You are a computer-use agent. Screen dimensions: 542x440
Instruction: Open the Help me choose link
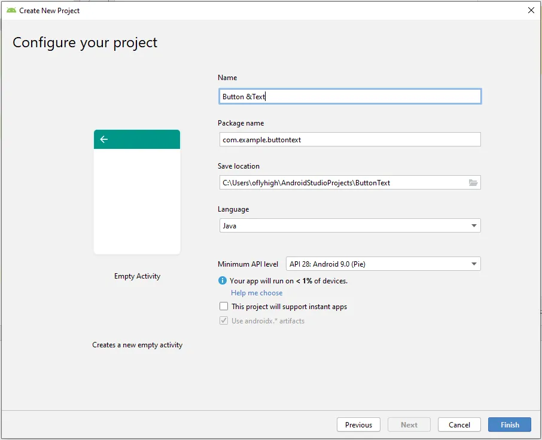tap(257, 293)
